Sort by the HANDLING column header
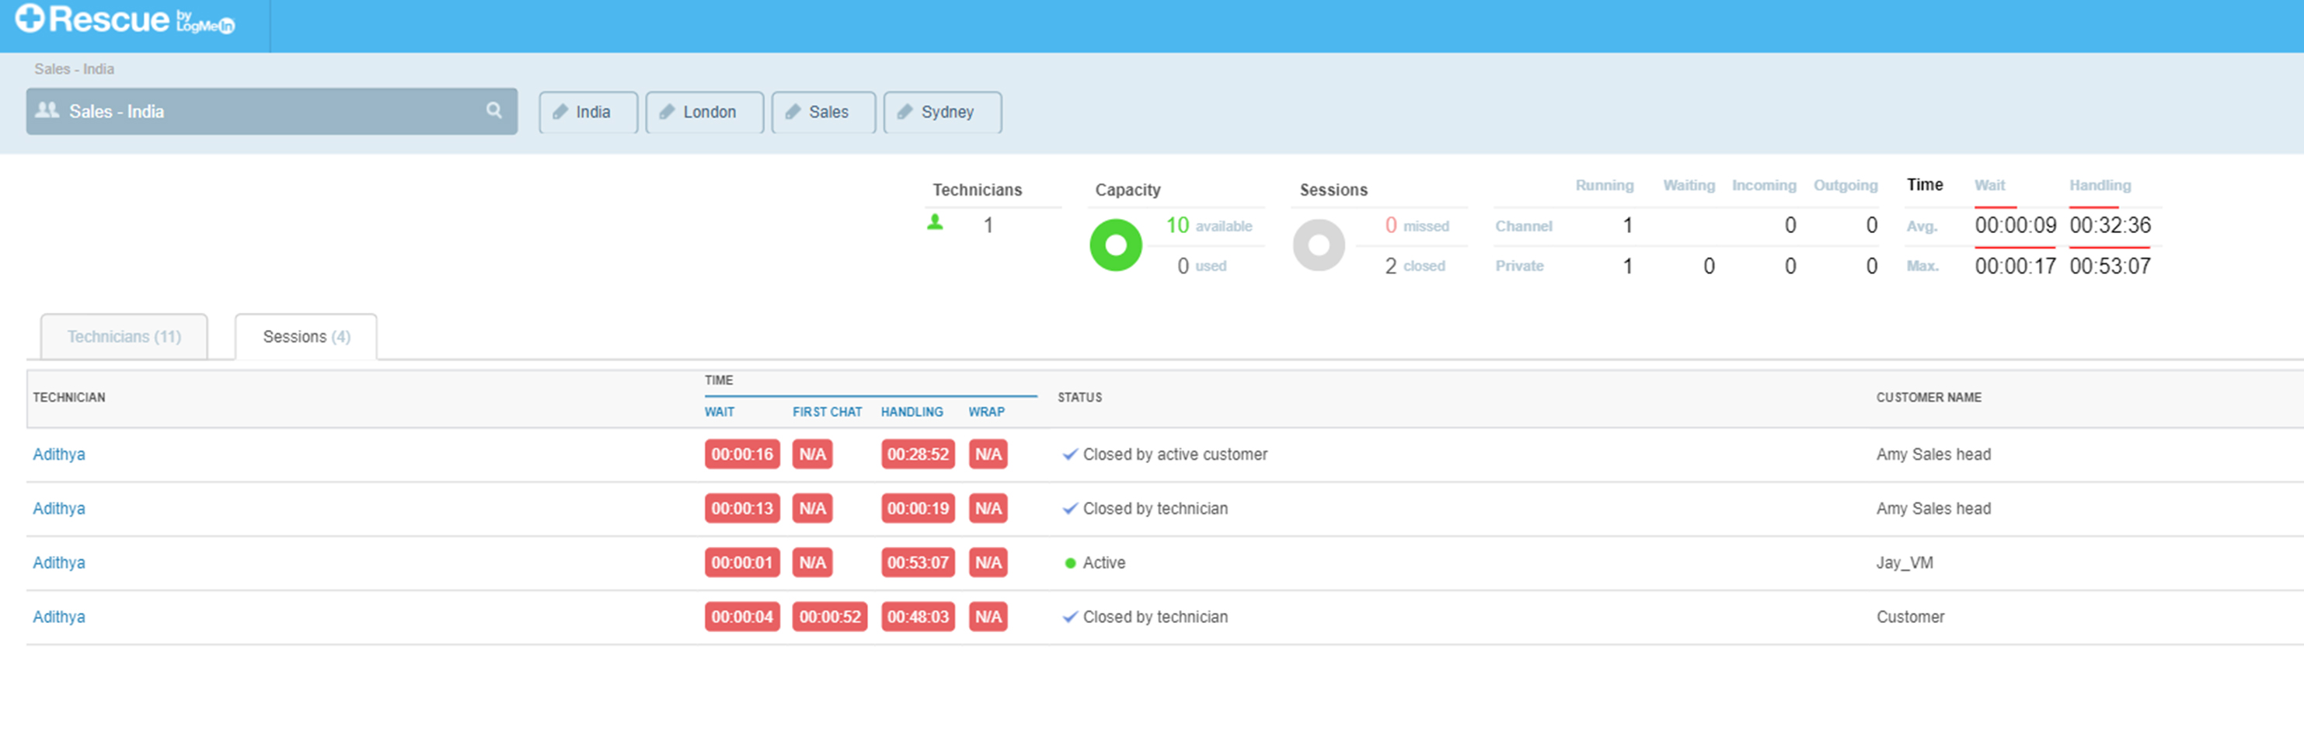This screenshot has width=2304, height=734. pos(911,411)
